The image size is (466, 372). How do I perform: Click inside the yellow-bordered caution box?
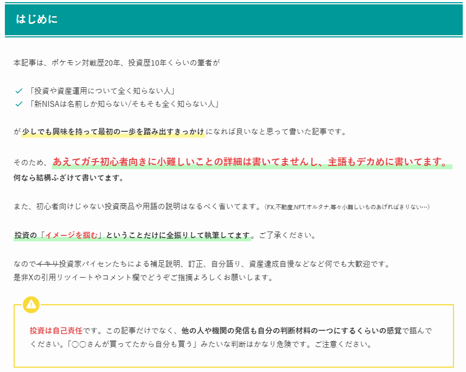(233, 335)
